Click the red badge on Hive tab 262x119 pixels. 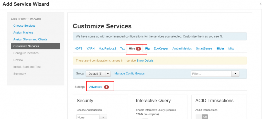138,49
